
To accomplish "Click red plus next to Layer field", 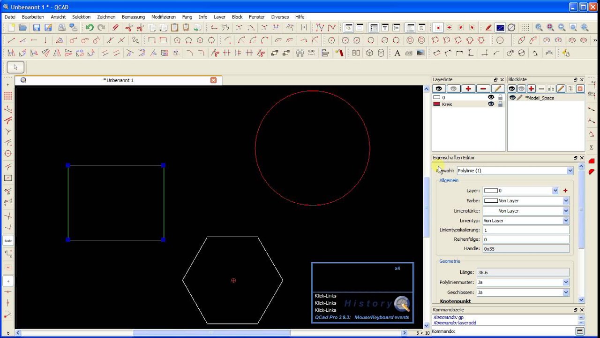I will pyautogui.click(x=565, y=191).
